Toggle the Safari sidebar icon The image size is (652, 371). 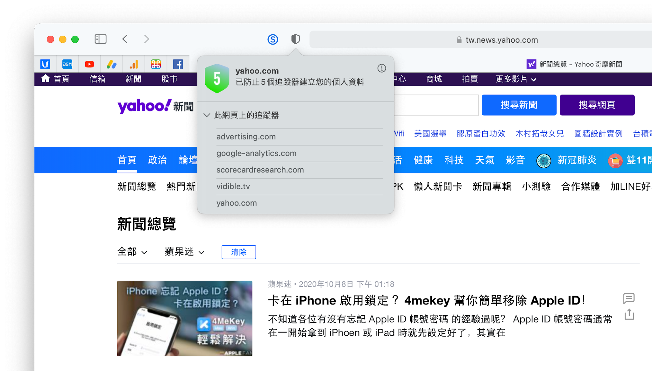click(x=101, y=39)
